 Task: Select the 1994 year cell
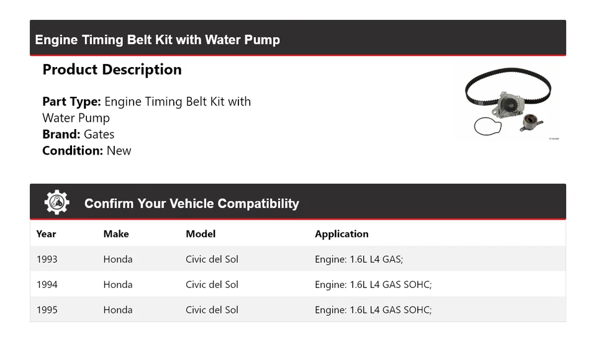(x=47, y=284)
